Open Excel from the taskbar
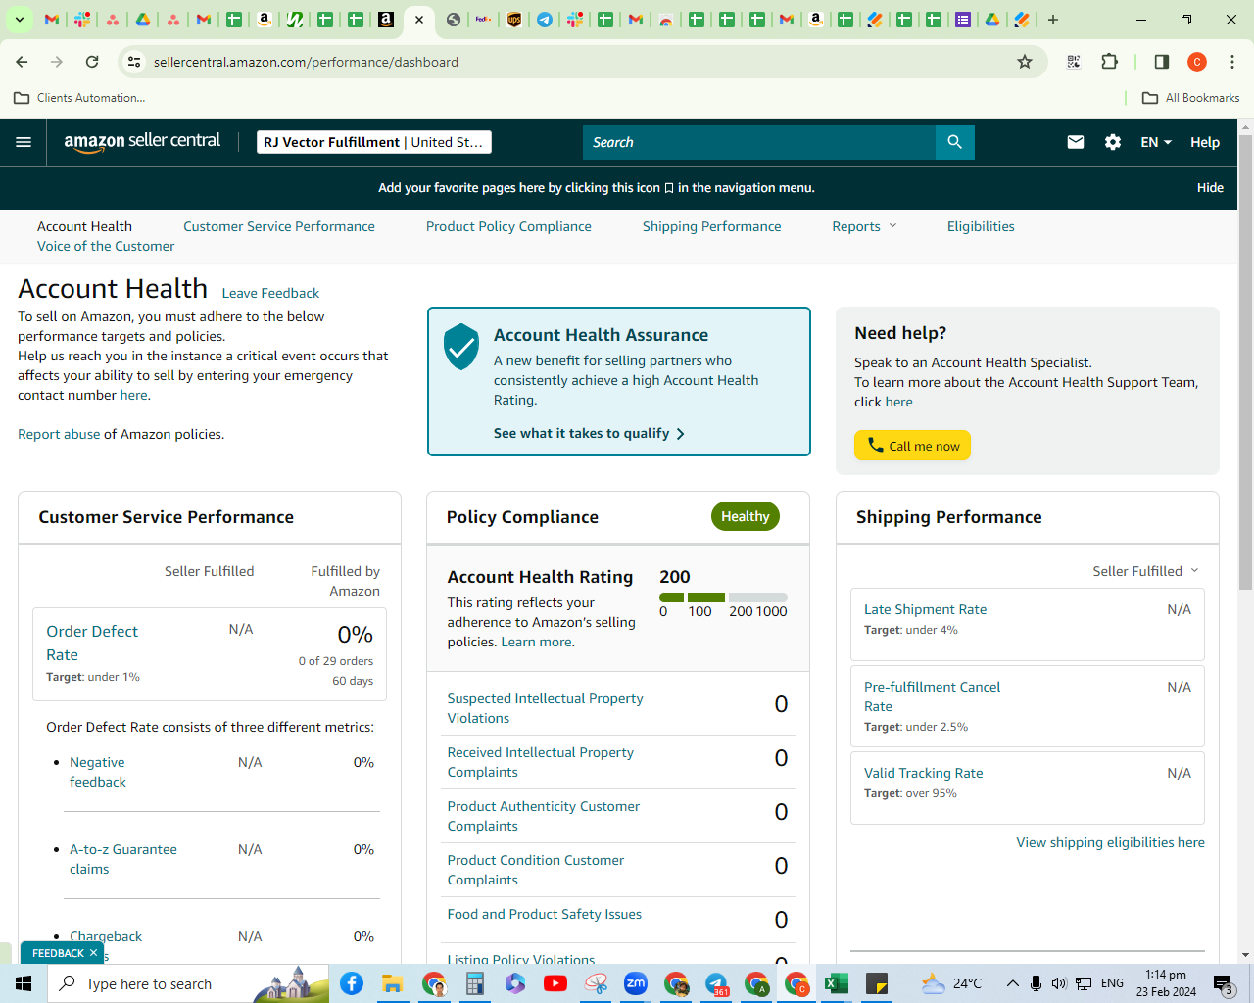1254x1003 pixels. pyautogui.click(x=836, y=983)
